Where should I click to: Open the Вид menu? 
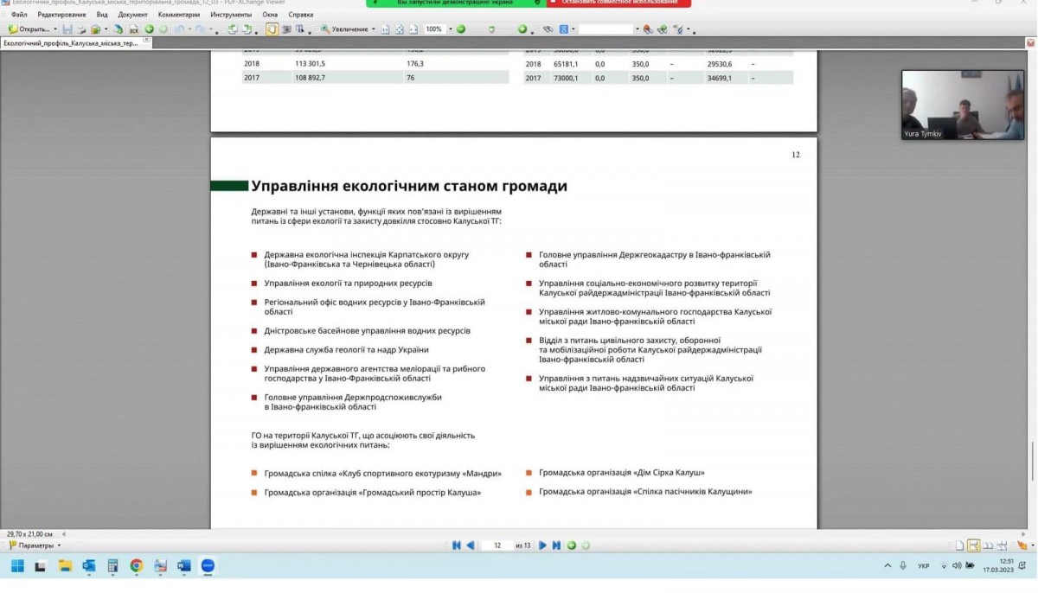[102, 15]
